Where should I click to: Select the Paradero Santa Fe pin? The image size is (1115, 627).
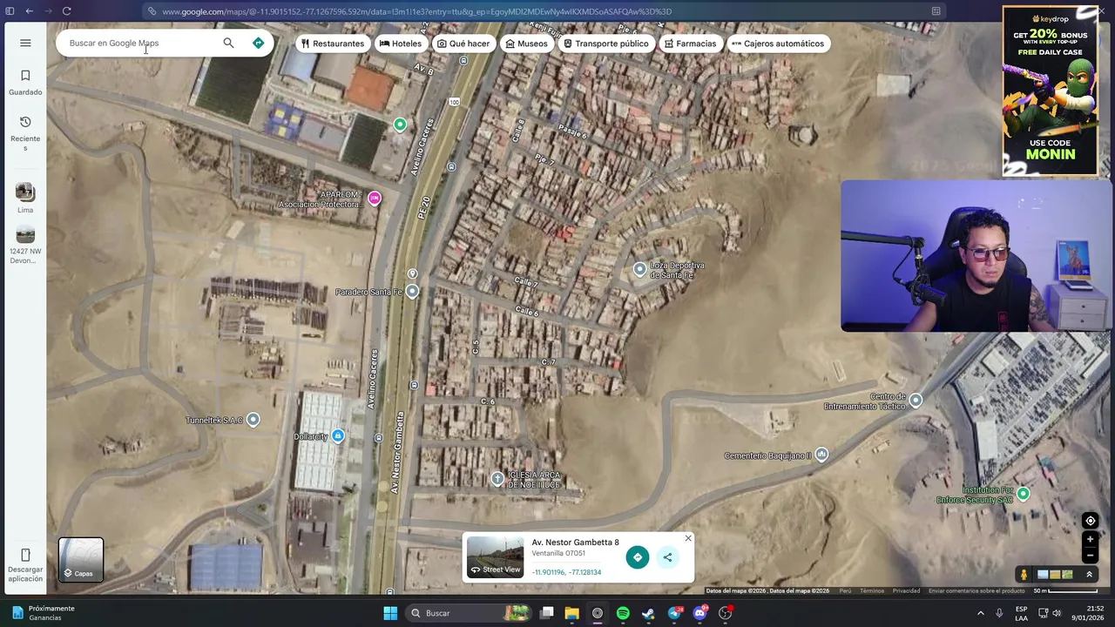click(412, 292)
